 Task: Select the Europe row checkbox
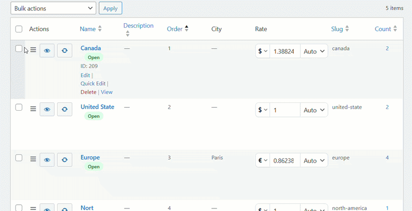tap(19, 158)
